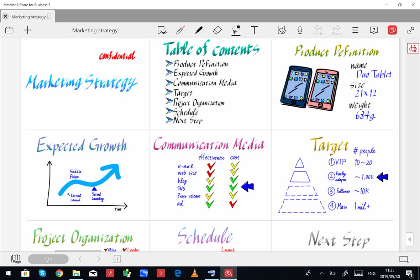The width and height of the screenshot is (420, 280).
Task: Select the pen drawing tool
Action: (x=199, y=30)
